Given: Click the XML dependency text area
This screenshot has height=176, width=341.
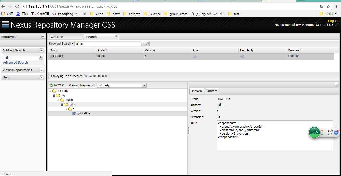Looking at the screenshot, I should pyautogui.click(x=275, y=135).
